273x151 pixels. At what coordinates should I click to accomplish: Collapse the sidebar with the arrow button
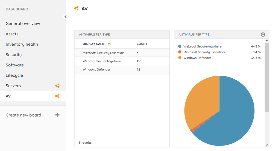click(x=65, y=17)
